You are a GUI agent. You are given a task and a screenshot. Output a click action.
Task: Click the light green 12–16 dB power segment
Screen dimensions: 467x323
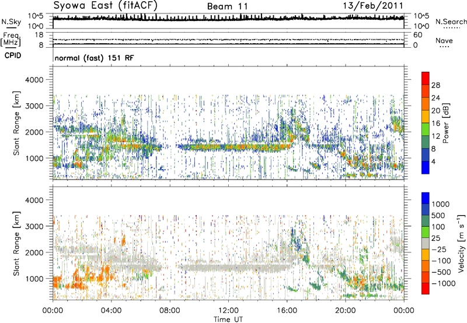coord(426,129)
